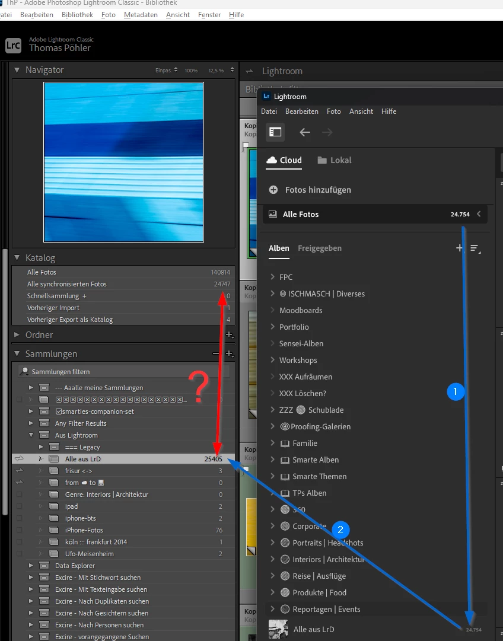The height and width of the screenshot is (641, 503).
Task: Enable sync checkbox for köln ::: frankfurt 2014
Action: pyautogui.click(x=19, y=541)
